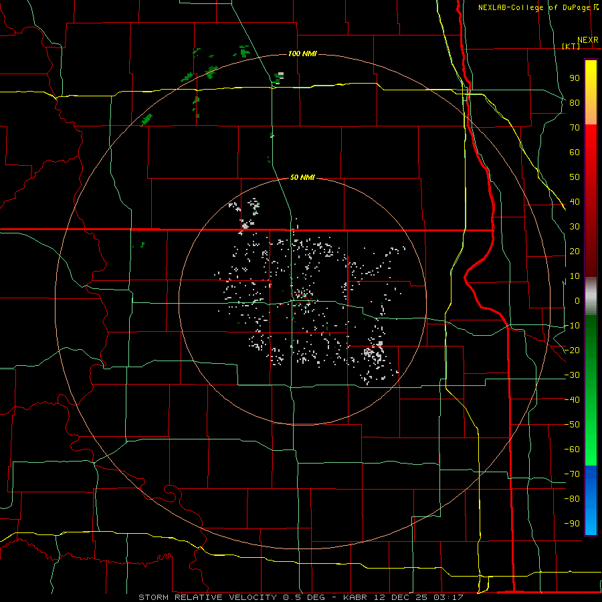The height and width of the screenshot is (602, 602).
Task: Click the 80 value on the velocity scale
Action: pos(575,102)
